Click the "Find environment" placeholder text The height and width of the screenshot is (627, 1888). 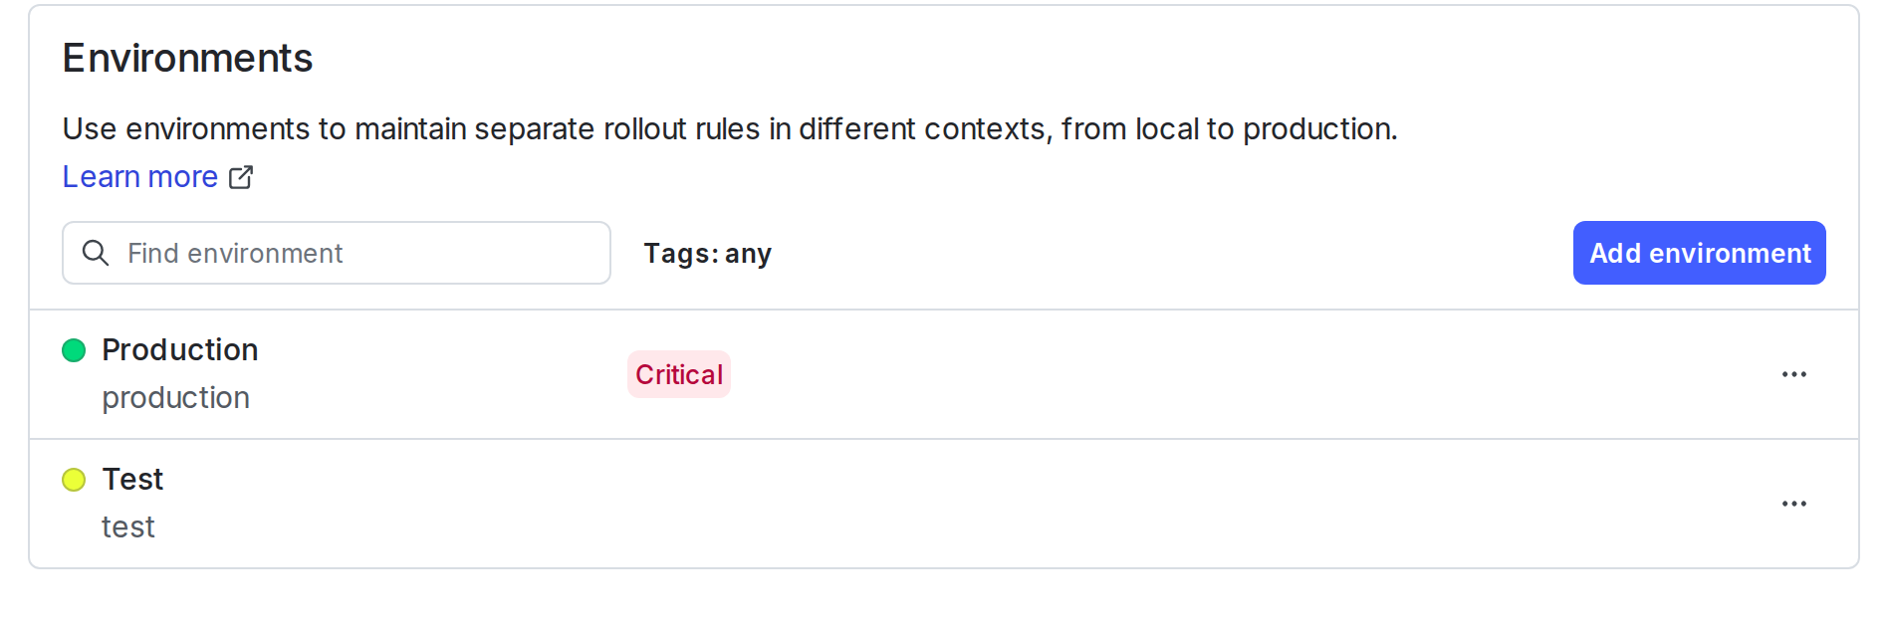[235, 254]
